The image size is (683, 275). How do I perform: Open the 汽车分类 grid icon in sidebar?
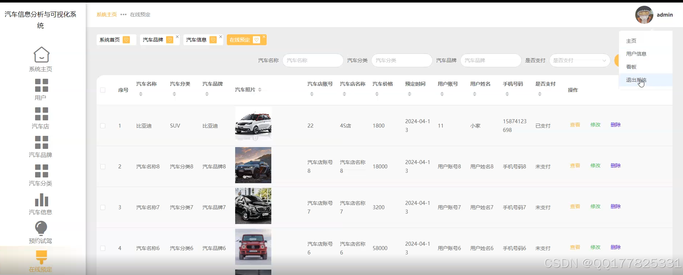pos(41,171)
